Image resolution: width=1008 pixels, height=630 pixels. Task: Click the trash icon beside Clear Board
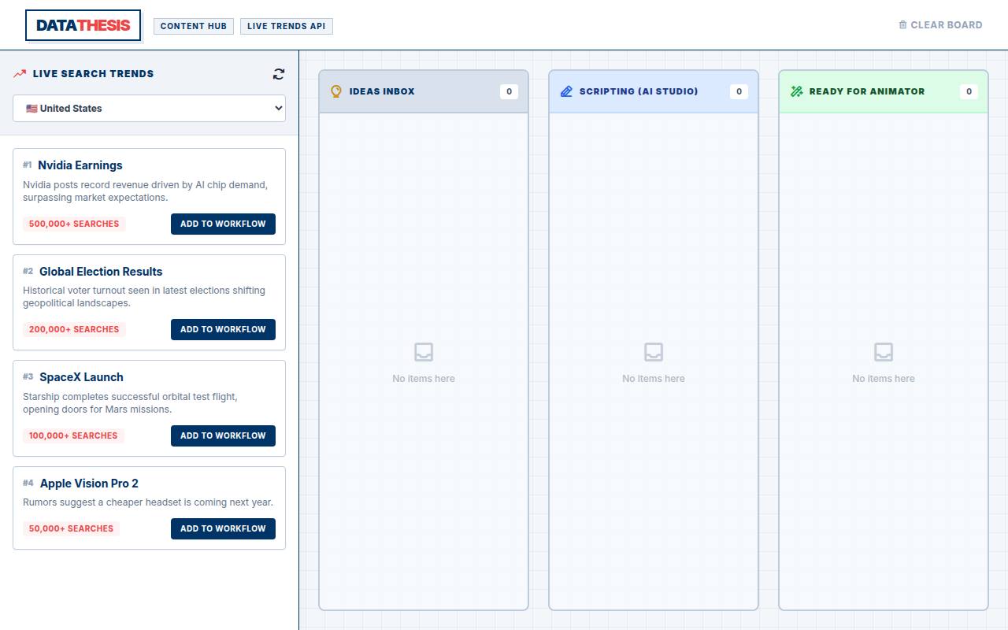(x=902, y=25)
